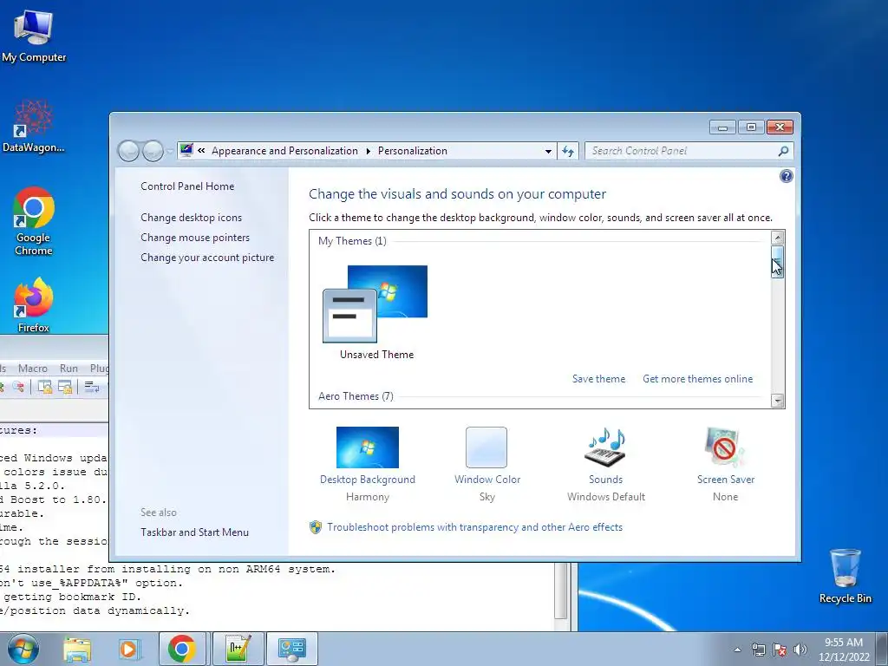Open Windows Explorer from the taskbar
The width and height of the screenshot is (888, 666).
coord(77,649)
